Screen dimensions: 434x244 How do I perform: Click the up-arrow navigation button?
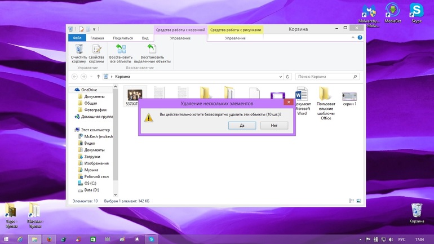coord(98,77)
